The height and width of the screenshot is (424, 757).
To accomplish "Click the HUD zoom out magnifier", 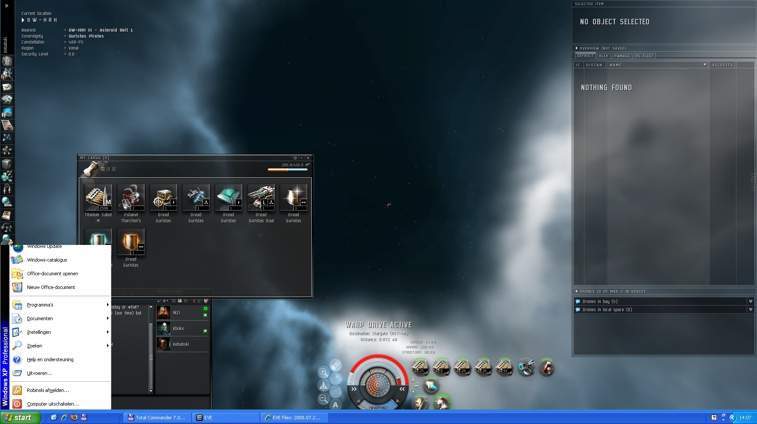I will [323, 399].
